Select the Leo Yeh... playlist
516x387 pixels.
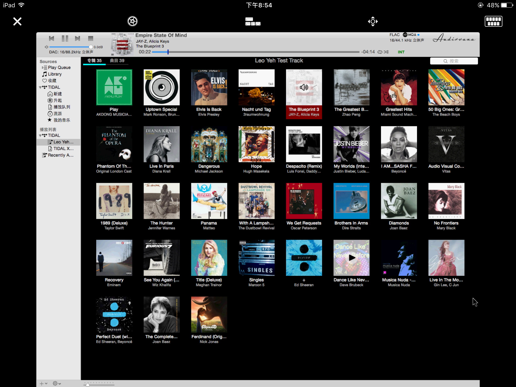tap(58, 142)
